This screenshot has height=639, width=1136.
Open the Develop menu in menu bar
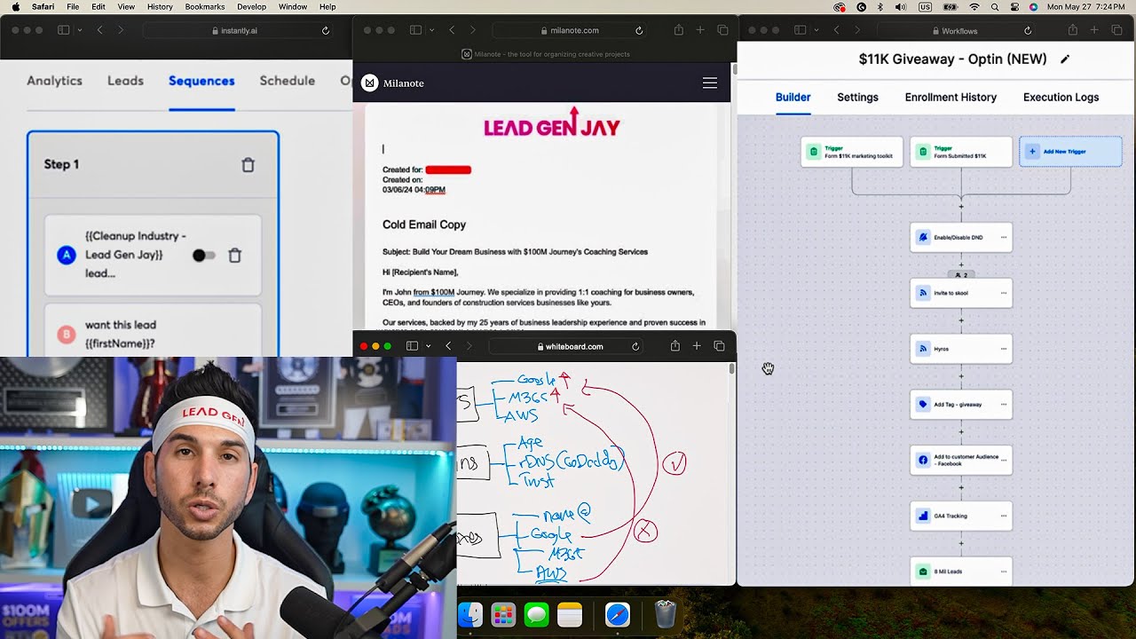click(251, 7)
